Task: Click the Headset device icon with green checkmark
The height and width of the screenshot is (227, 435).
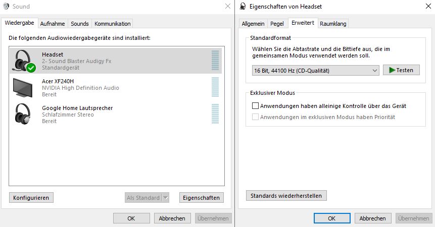Action: tap(24, 61)
